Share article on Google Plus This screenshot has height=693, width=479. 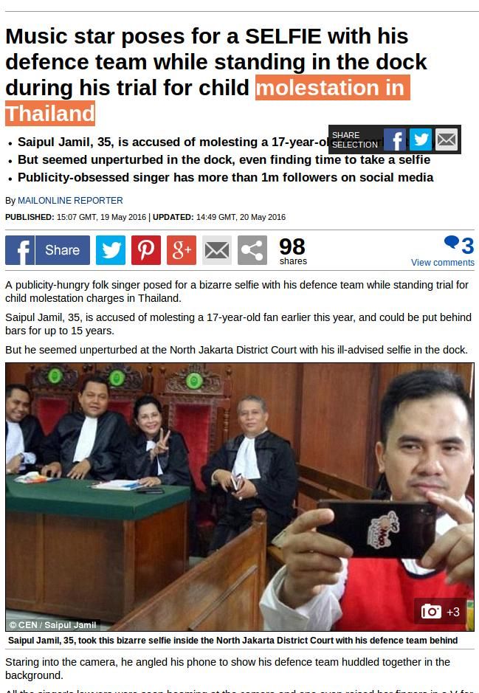[x=181, y=250]
